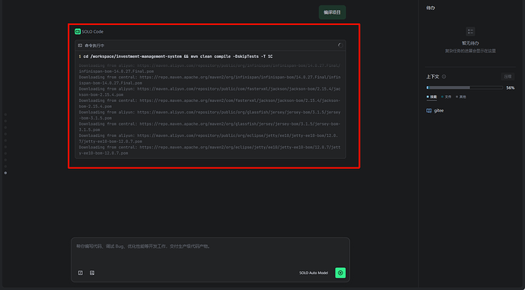Click the terminal icon beside 命令执行中
This screenshot has height=290, width=525.
[x=80, y=46]
